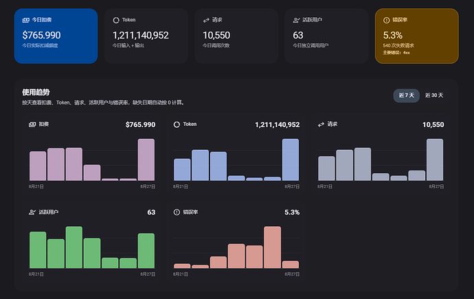Switch to the 近 30 天 range

coord(434,96)
